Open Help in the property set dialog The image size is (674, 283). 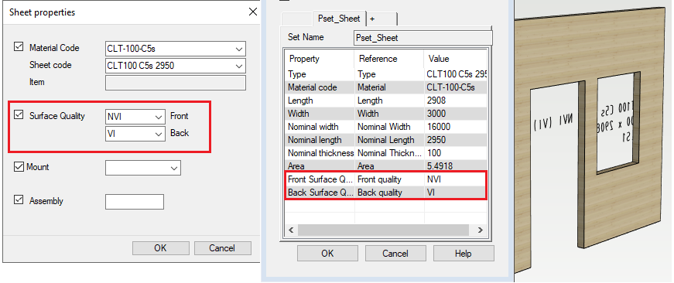(464, 254)
